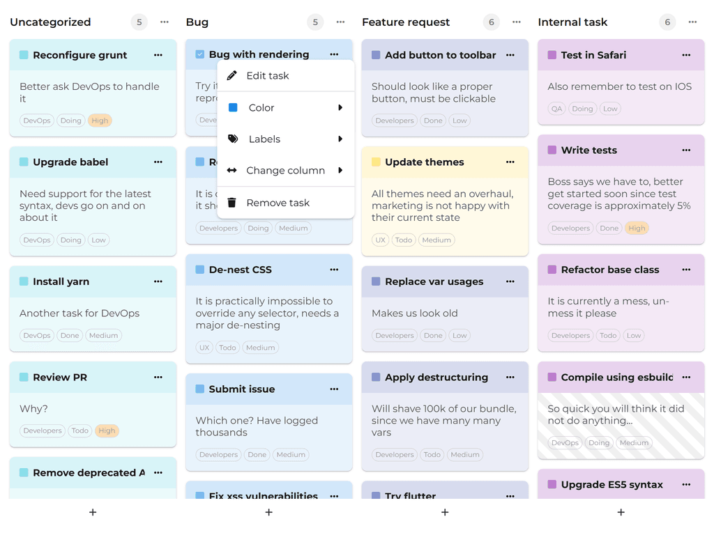This screenshot has width=714, height=535.
Task: Click the plus button under the Internal task column
Action: (621, 512)
